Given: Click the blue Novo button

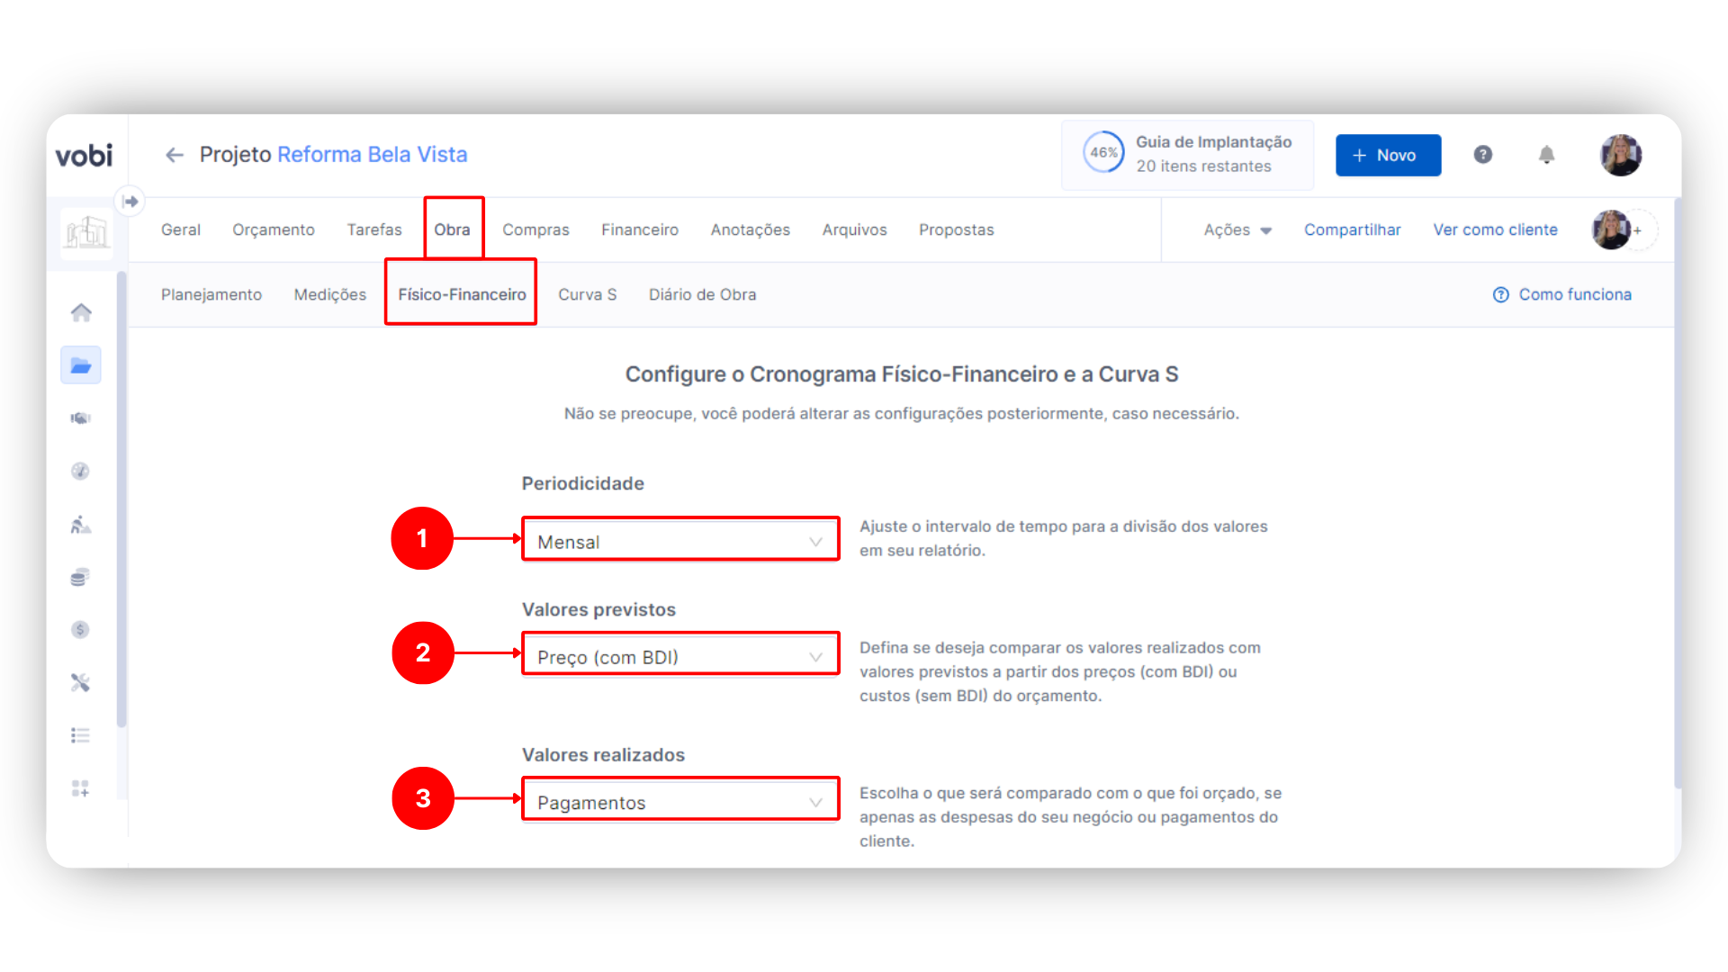Looking at the screenshot, I should click(1388, 156).
